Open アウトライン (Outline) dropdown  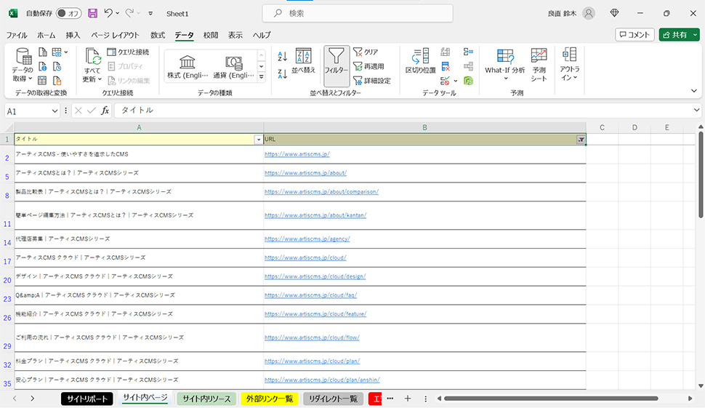(x=569, y=64)
